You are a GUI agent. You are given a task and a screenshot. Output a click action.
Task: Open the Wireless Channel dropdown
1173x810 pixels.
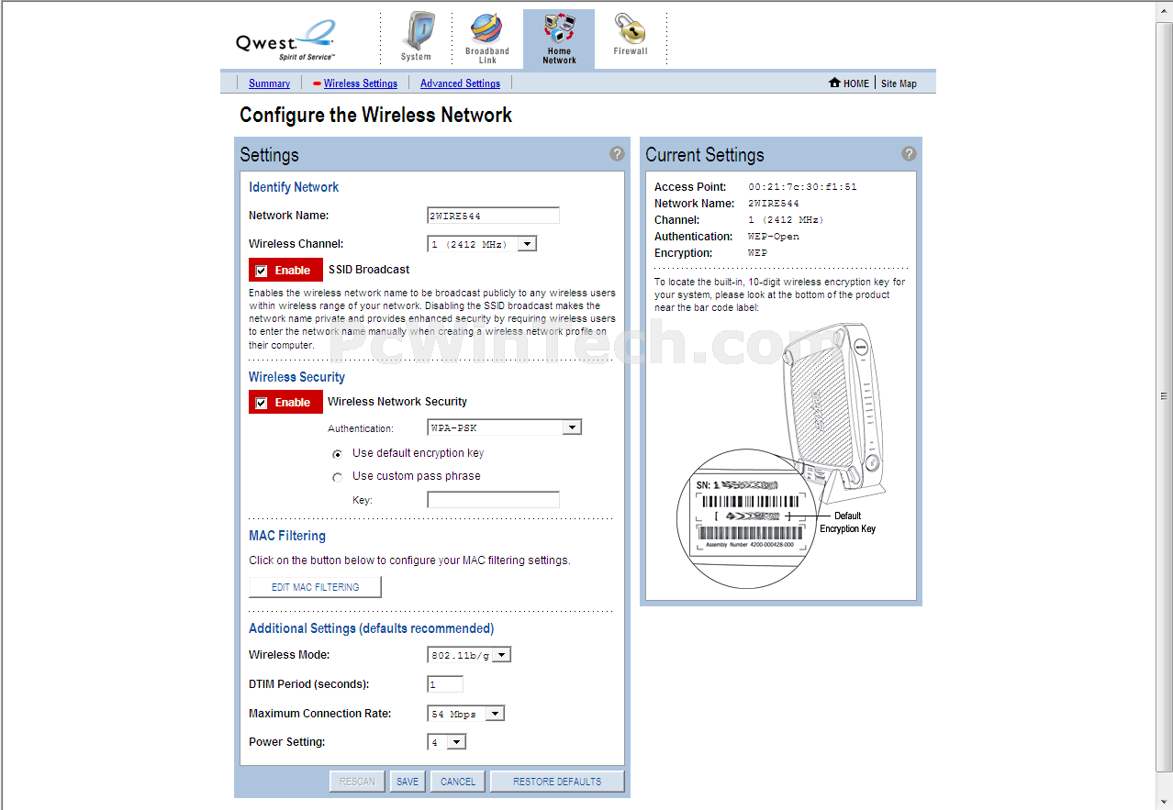pos(482,244)
